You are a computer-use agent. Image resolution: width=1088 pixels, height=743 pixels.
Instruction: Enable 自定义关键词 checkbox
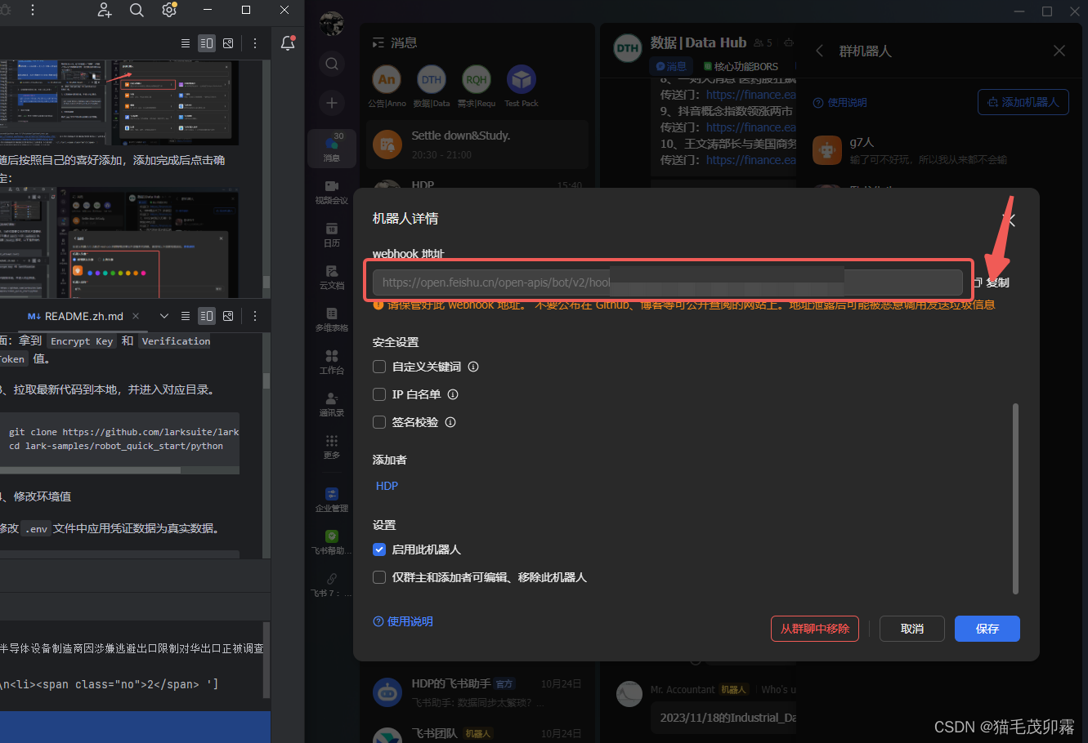(x=379, y=367)
